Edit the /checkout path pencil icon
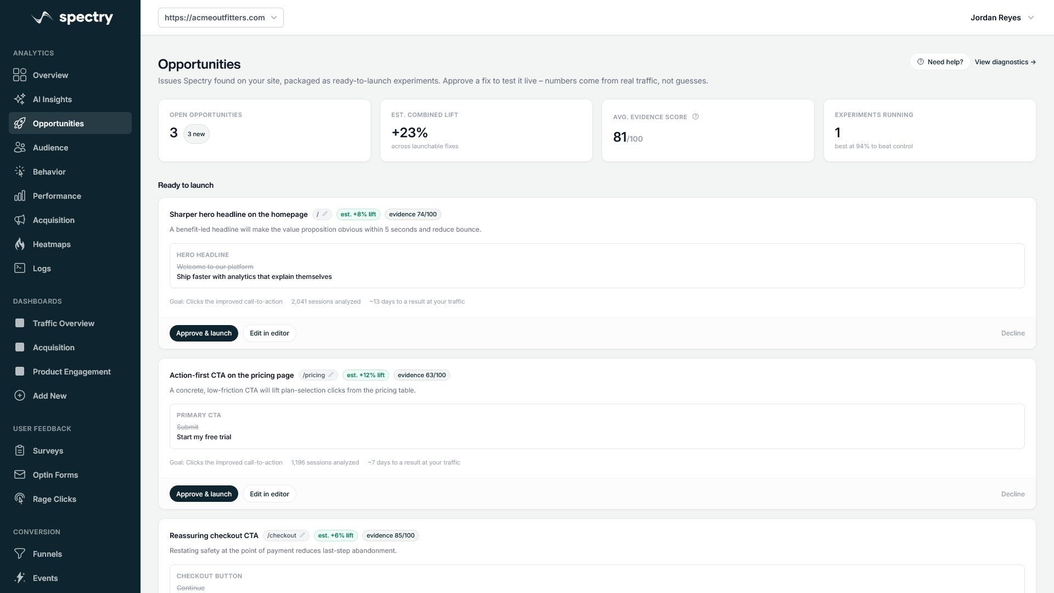This screenshot has width=1054, height=593. tap(302, 535)
